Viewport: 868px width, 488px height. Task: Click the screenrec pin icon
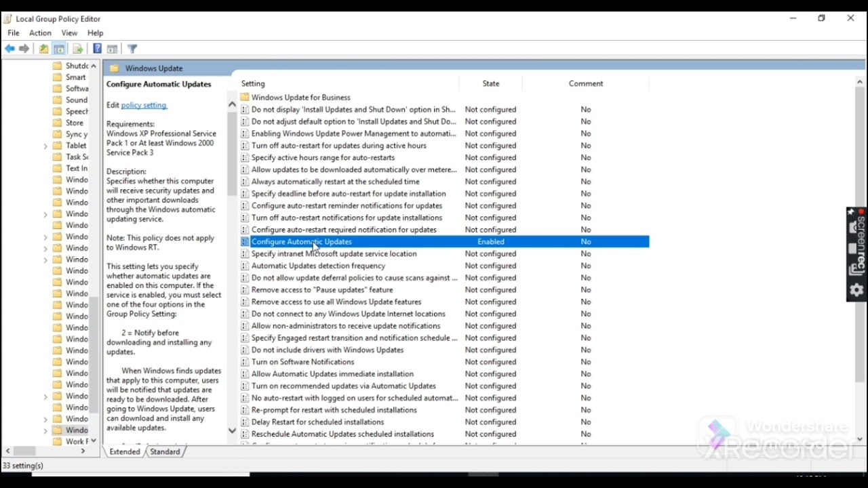tap(851, 212)
